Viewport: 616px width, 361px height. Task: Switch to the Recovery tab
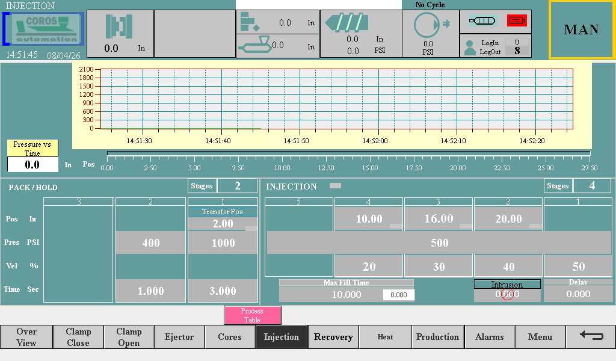point(333,337)
